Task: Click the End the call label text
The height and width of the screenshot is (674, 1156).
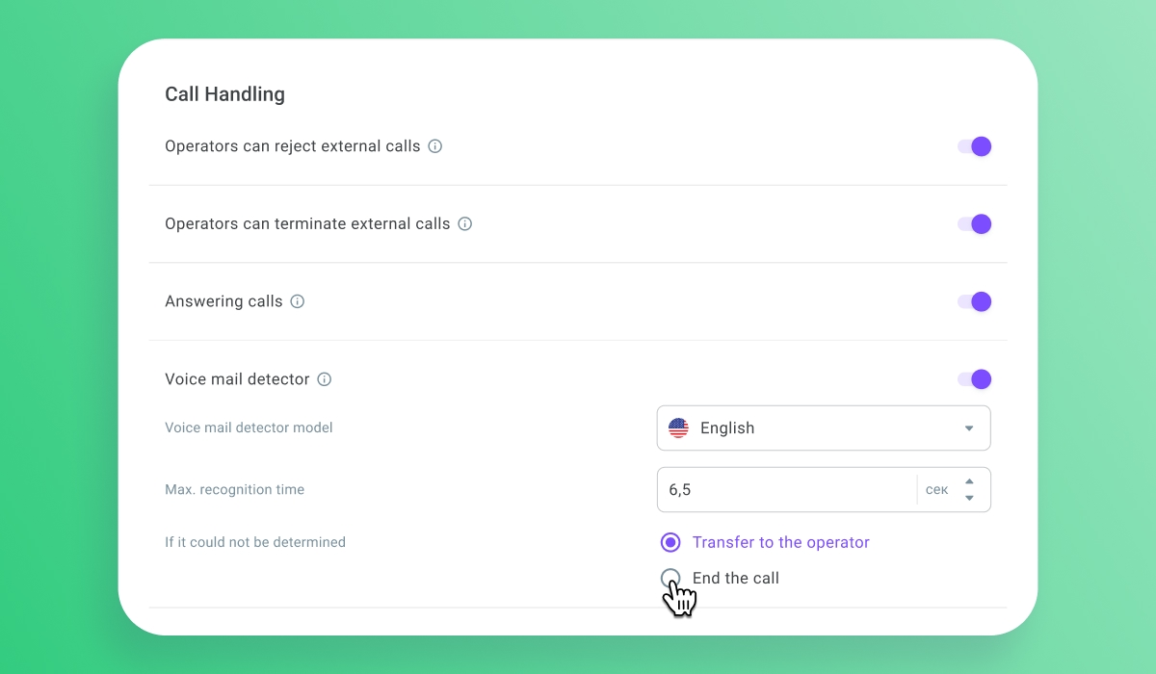Action: coord(736,579)
